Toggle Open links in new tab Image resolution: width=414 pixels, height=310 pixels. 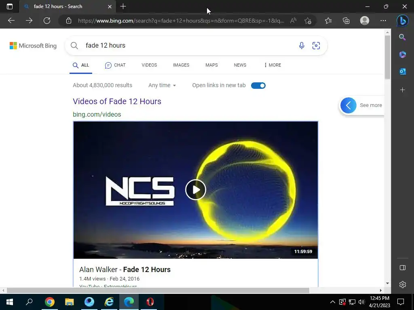click(x=258, y=86)
